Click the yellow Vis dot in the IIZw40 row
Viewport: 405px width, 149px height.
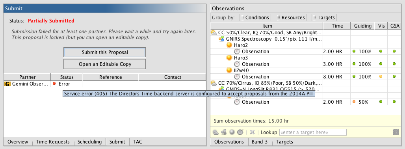point(381,77)
